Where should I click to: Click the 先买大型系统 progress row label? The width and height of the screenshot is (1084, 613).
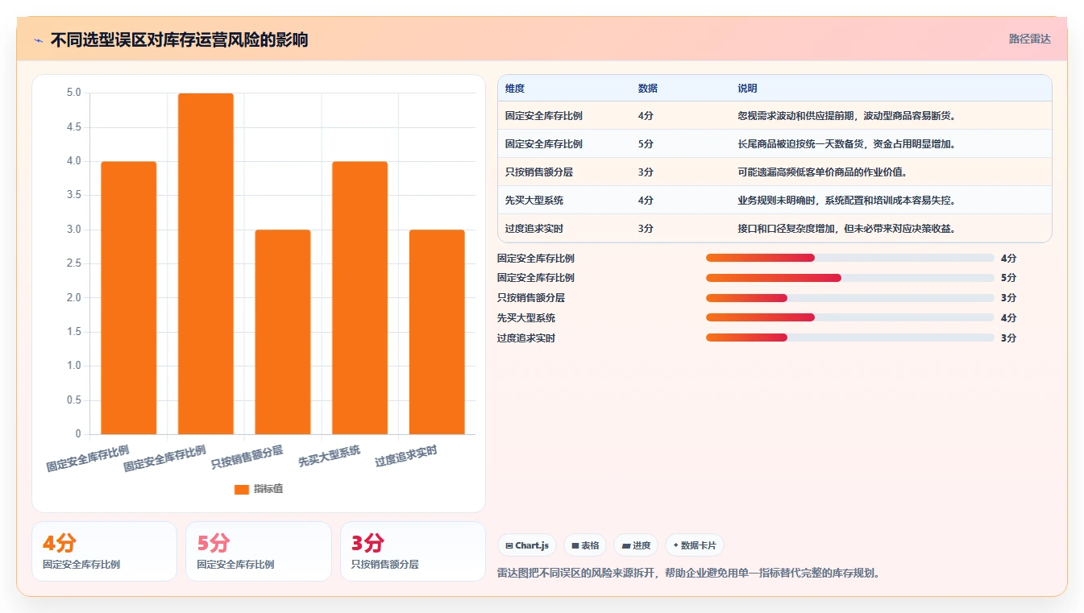click(x=526, y=318)
